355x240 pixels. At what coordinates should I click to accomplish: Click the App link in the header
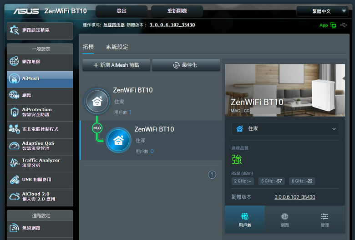[324, 25]
